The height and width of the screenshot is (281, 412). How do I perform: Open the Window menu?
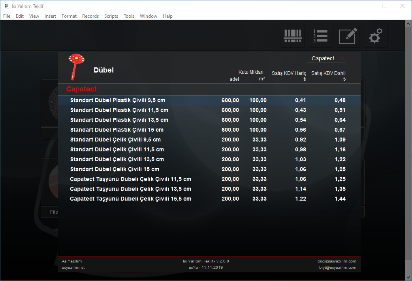point(149,16)
